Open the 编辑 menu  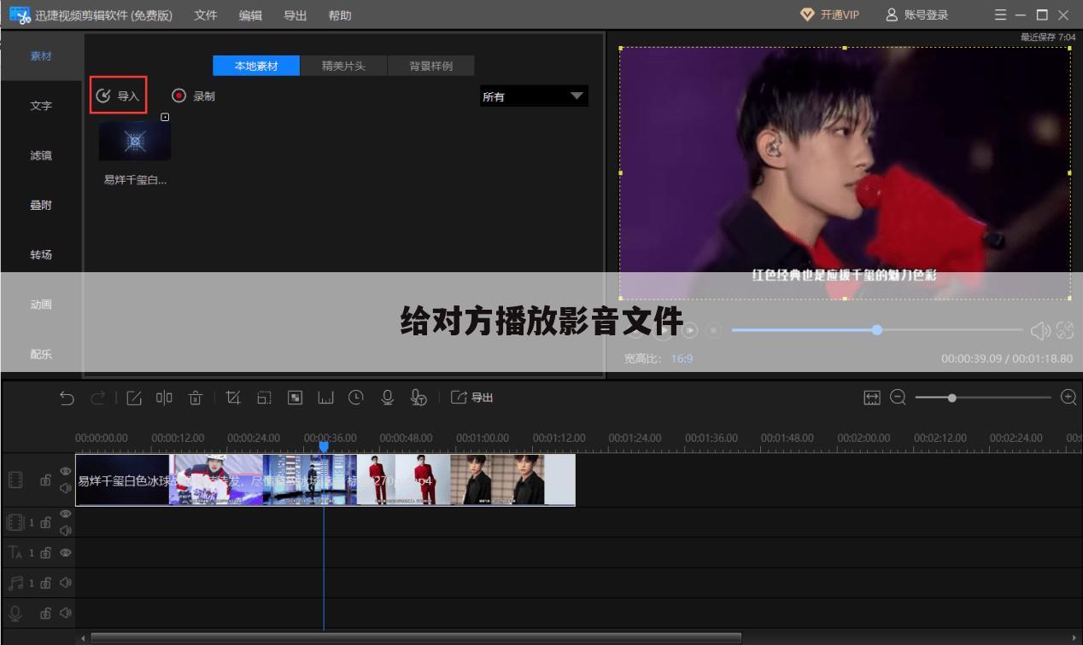250,15
